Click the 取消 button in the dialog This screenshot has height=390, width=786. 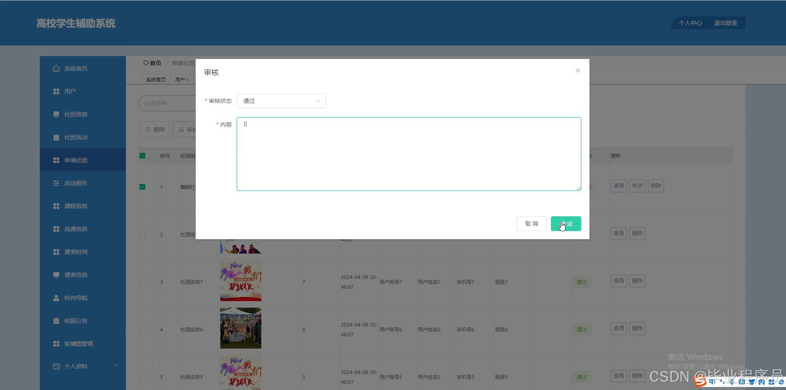pos(531,224)
